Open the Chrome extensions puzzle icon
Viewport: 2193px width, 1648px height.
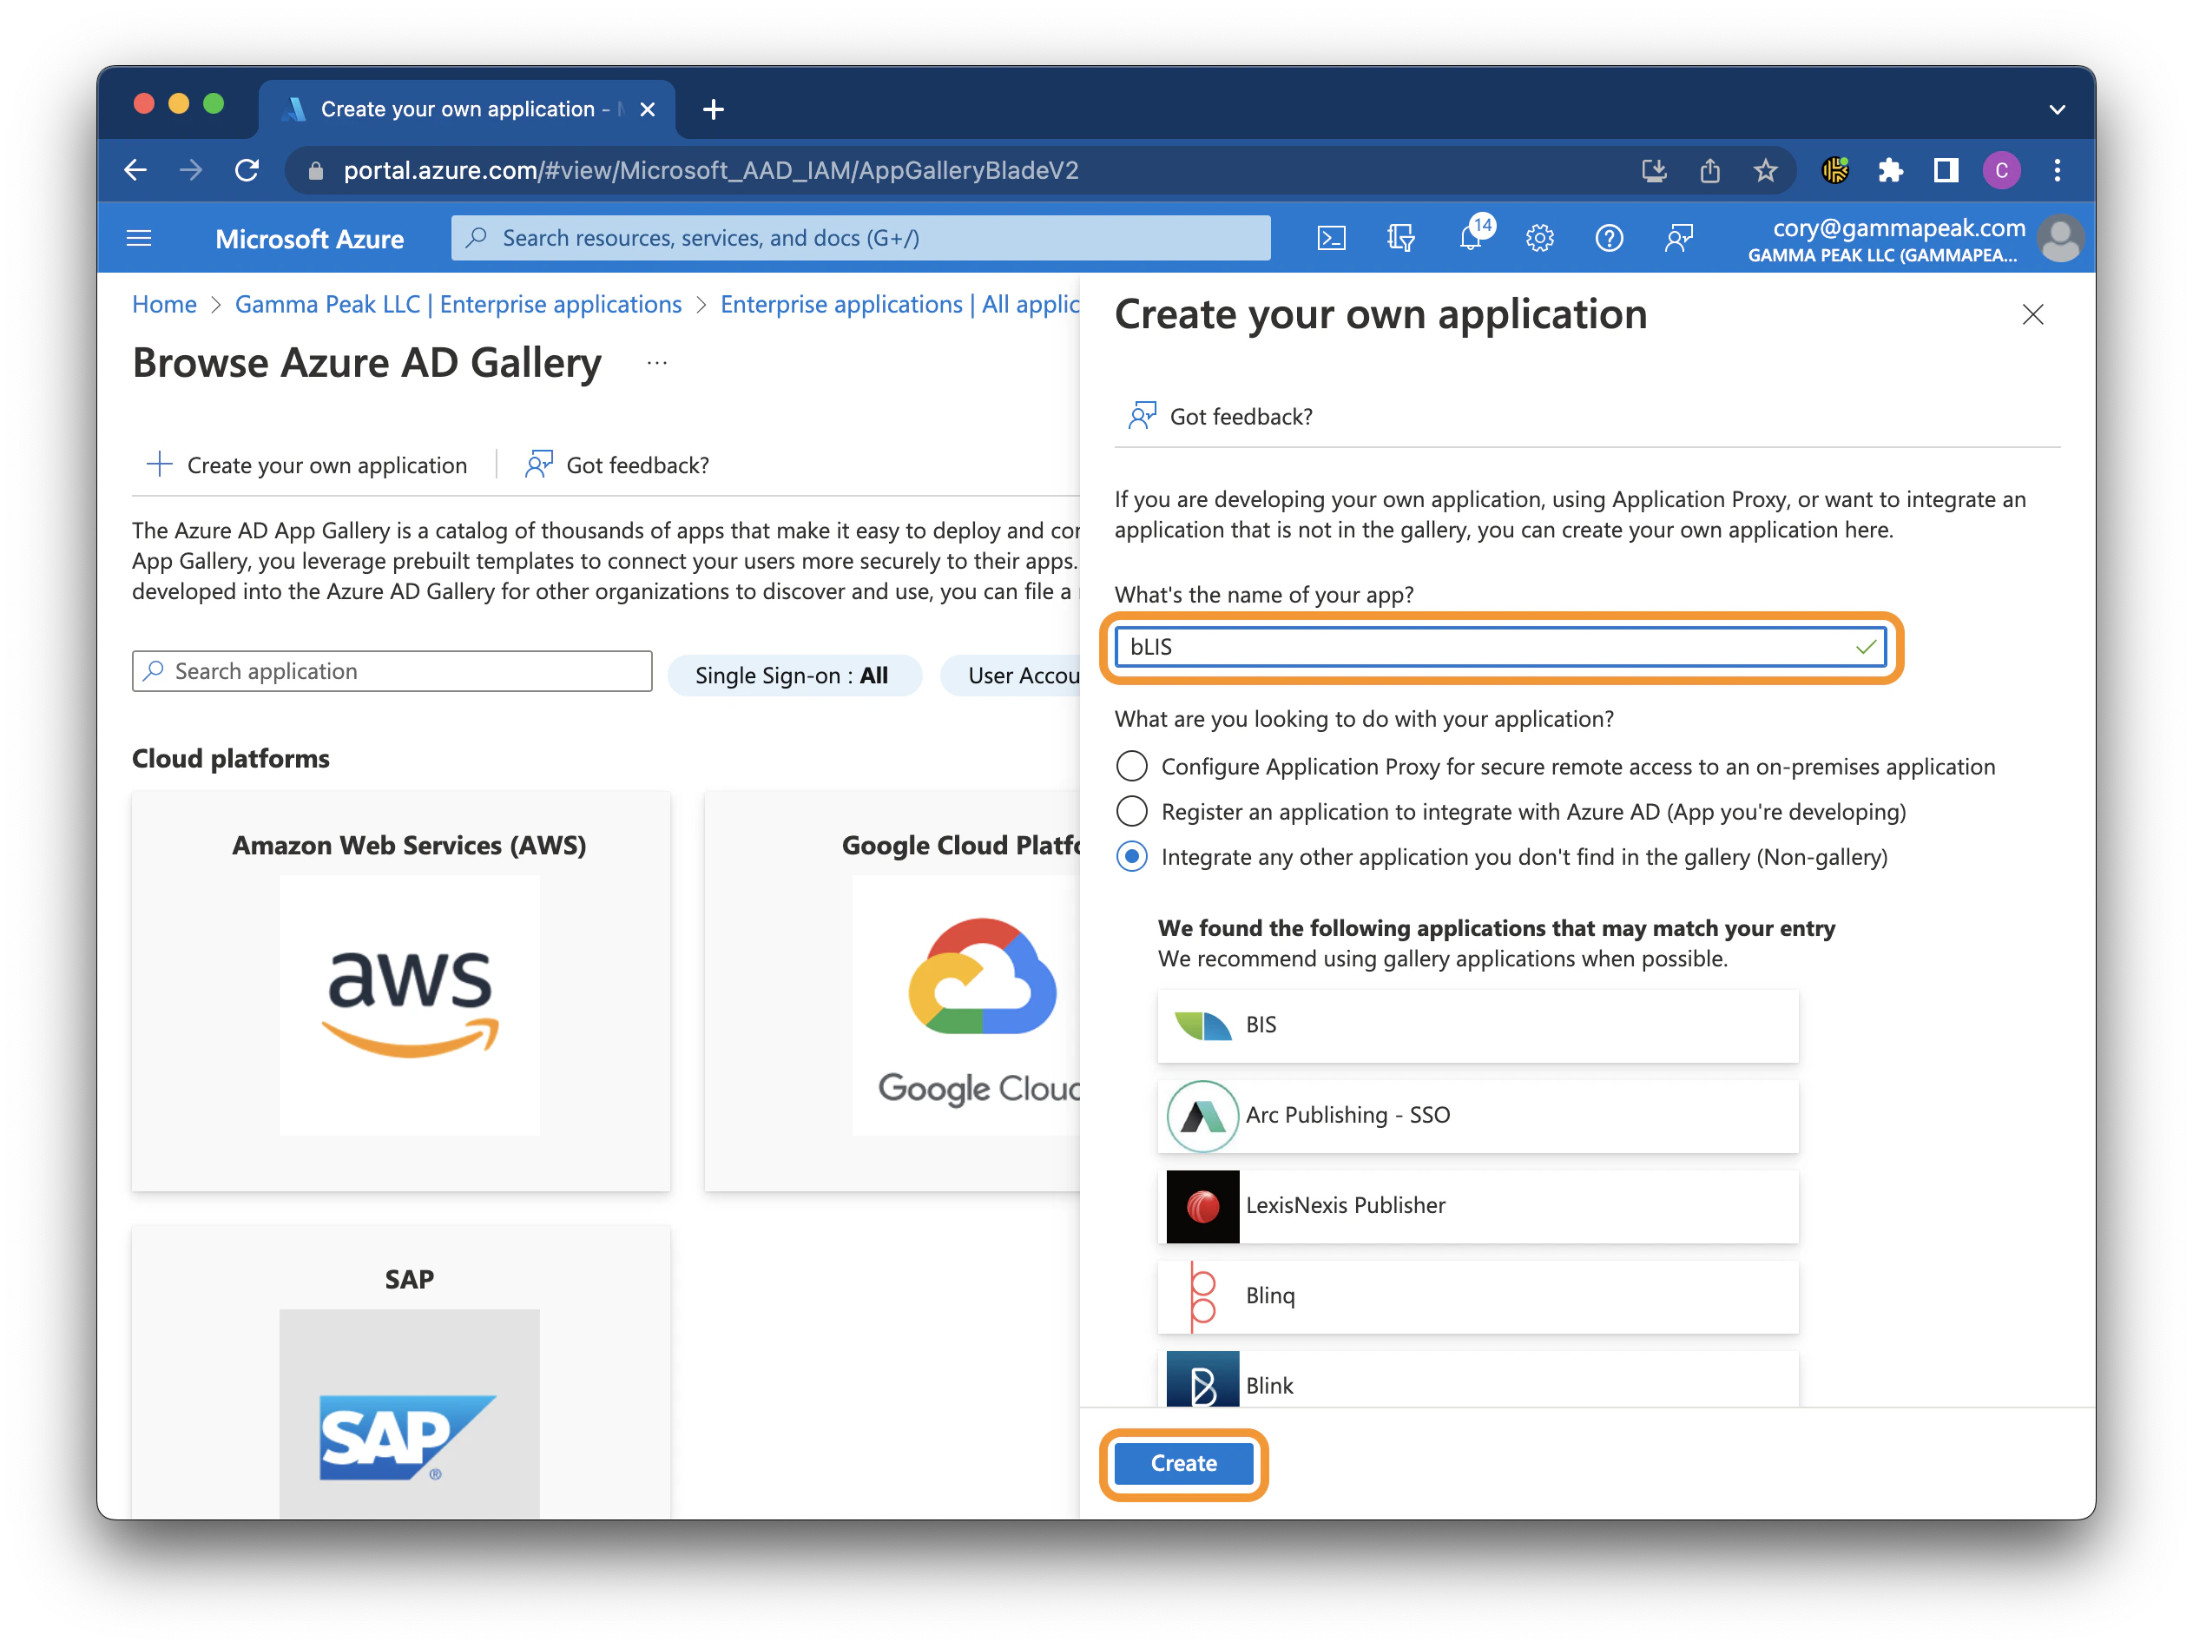click(1891, 169)
